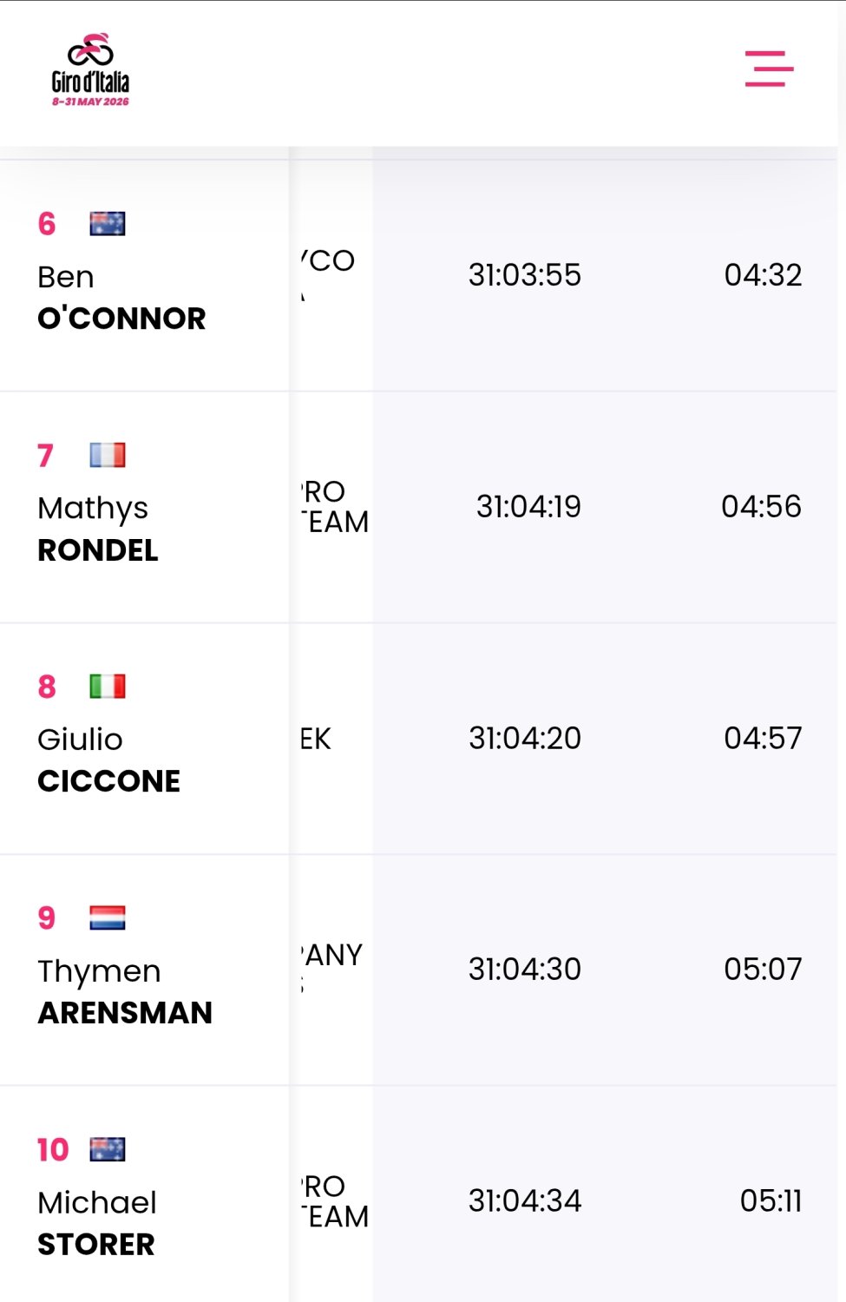Tap the Giro d'Italia logo

[90, 69]
